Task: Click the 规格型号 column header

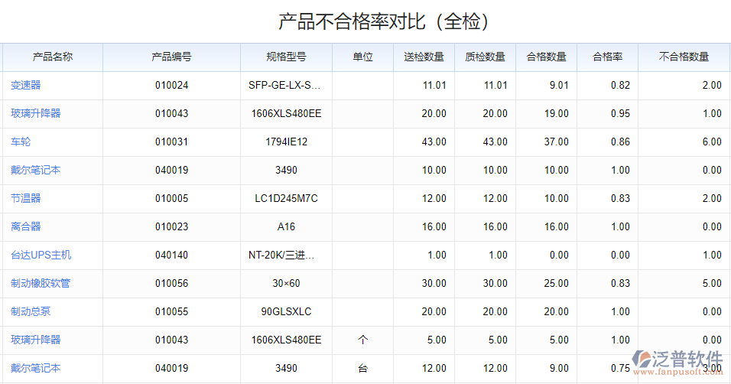Action: pyautogui.click(x=286, y=57)
